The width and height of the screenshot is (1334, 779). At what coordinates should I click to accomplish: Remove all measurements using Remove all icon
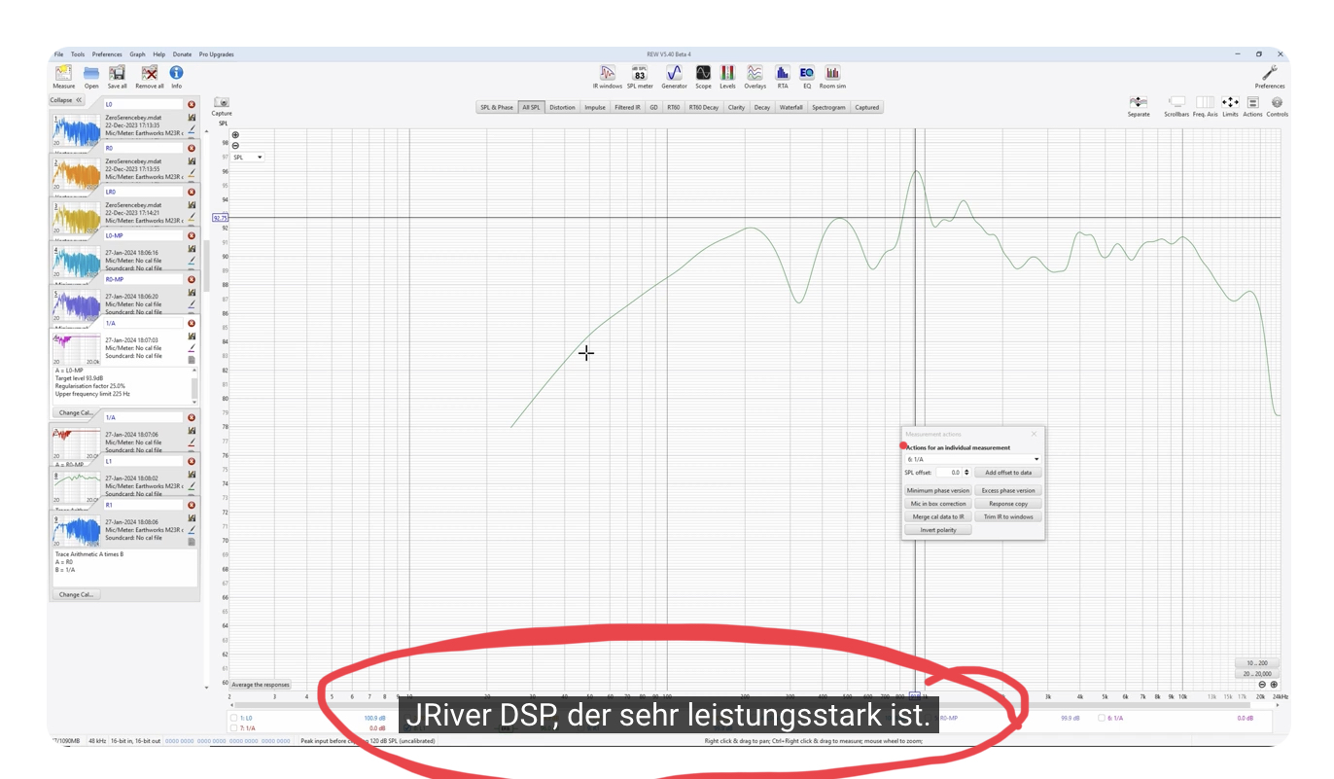click(149, 73)
